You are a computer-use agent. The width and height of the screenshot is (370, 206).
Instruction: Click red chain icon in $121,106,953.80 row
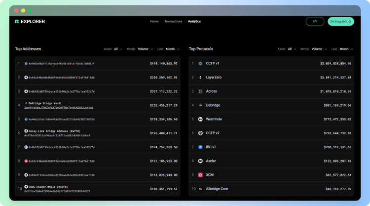pyautogui.click(x=26, y=161)
